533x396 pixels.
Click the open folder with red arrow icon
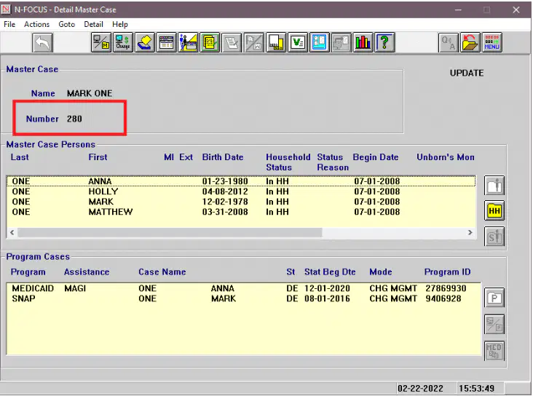point(470,42)
